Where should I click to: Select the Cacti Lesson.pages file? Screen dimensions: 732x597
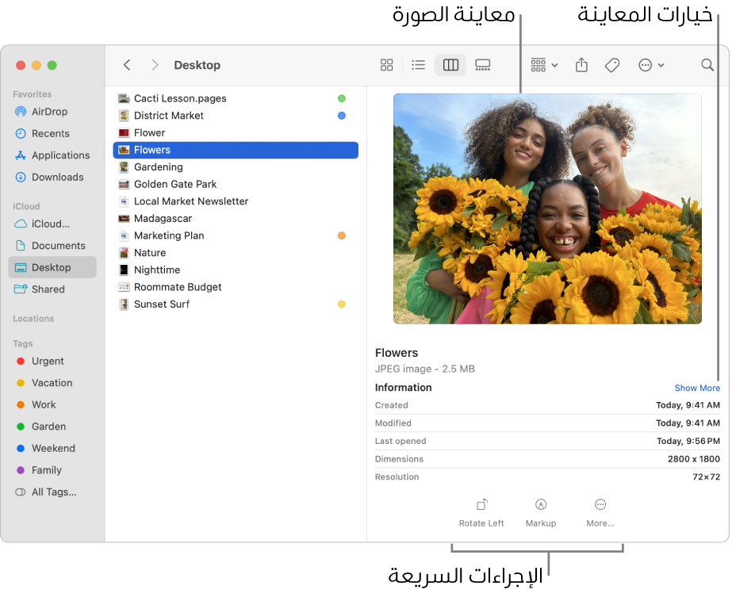[236, 98]
